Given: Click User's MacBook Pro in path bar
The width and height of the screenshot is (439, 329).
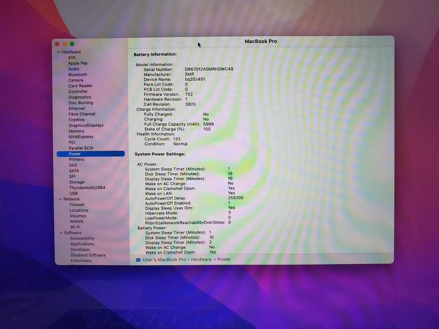Looking at the screenshot, I should (x=164, y=259).
